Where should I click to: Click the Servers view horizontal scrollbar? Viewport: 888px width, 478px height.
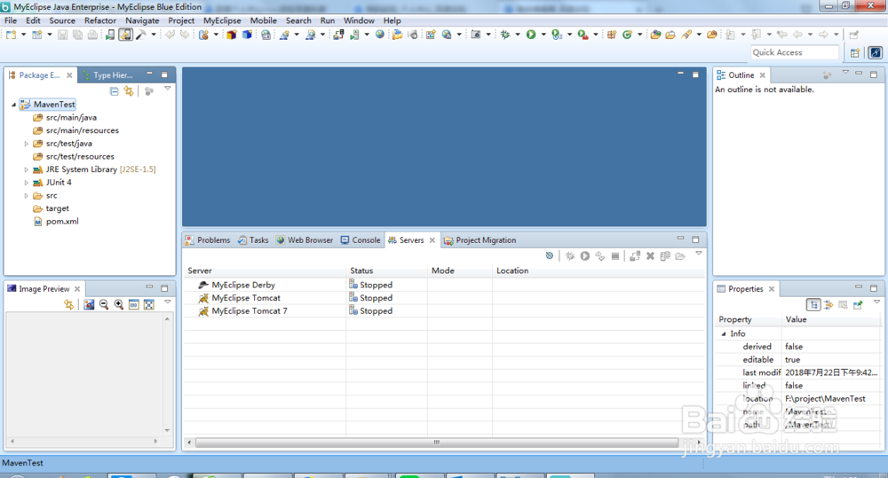pyautogui.click(x=437, y=443)
